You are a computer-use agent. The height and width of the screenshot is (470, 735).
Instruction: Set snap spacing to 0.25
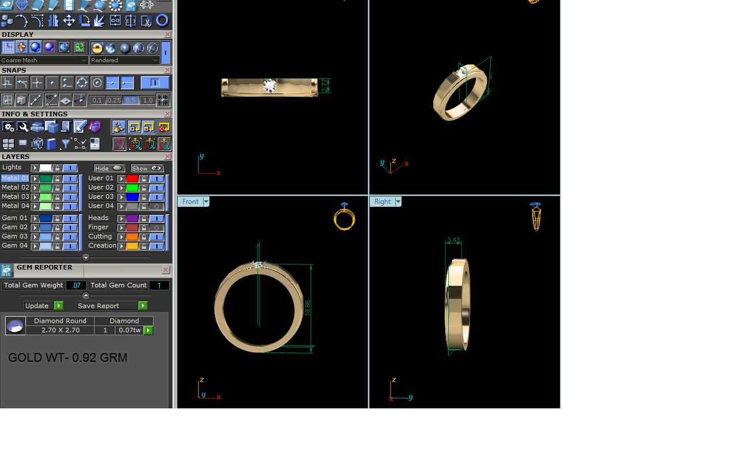[114, 100]
